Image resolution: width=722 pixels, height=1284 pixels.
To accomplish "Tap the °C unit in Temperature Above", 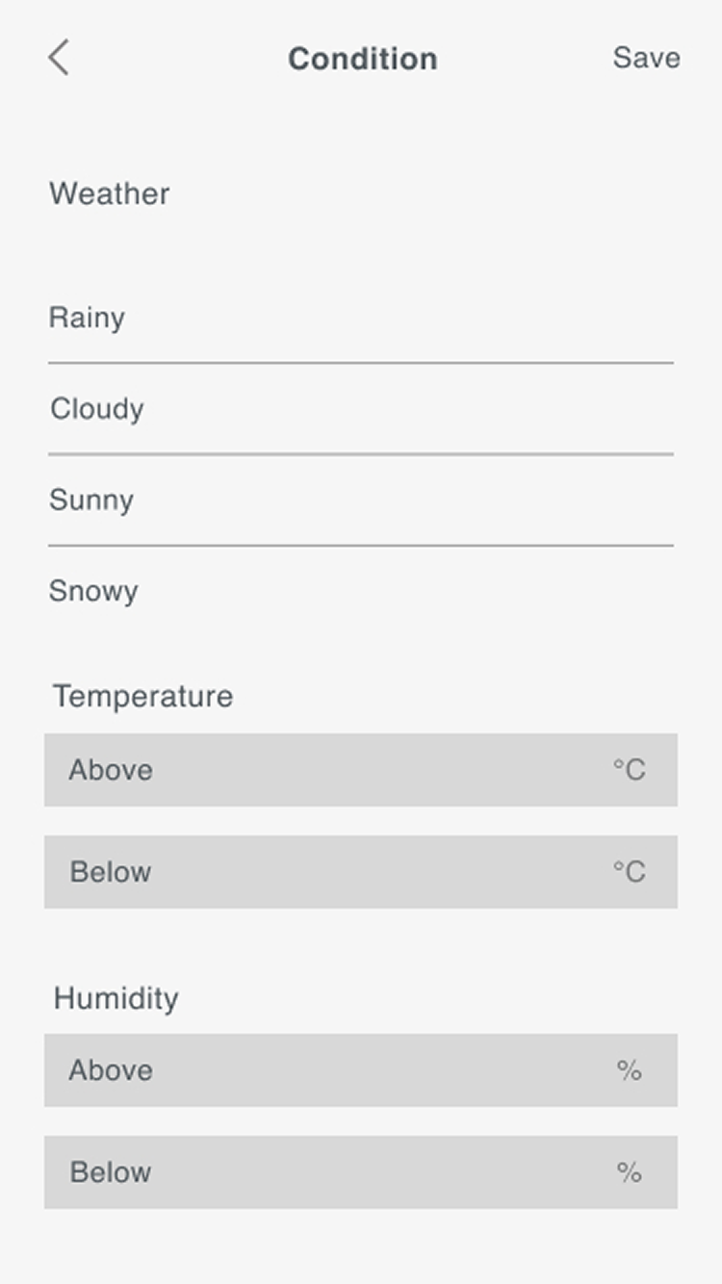I will (630, 770).
